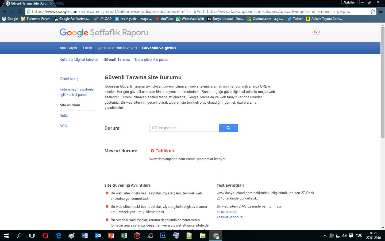Open the Twitter bookmark
Viewport: 385px width, 241px height.
(x=295, y=19)
